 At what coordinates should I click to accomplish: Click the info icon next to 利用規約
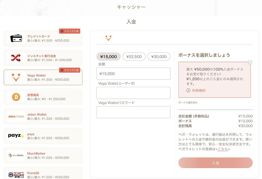tap(188, 91)
